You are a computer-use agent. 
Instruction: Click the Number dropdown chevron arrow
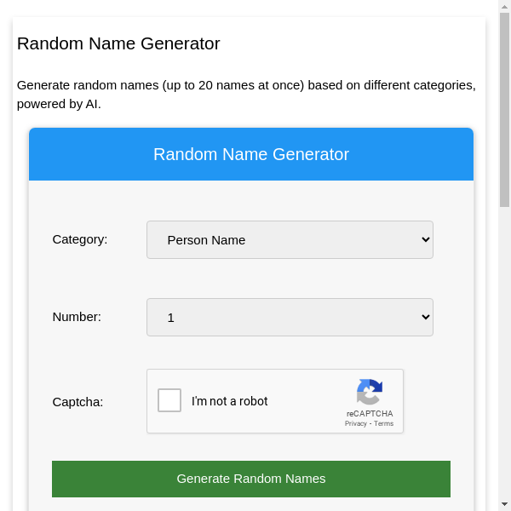point(427,318)
